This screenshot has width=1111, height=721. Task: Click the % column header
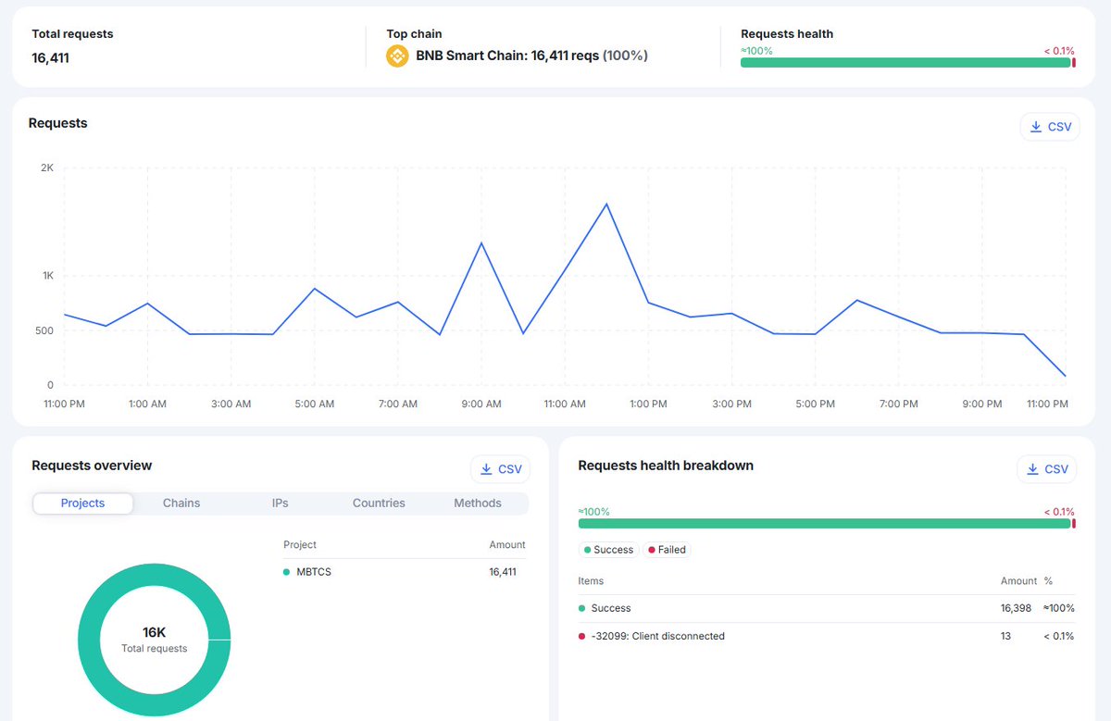point(1049,581)
